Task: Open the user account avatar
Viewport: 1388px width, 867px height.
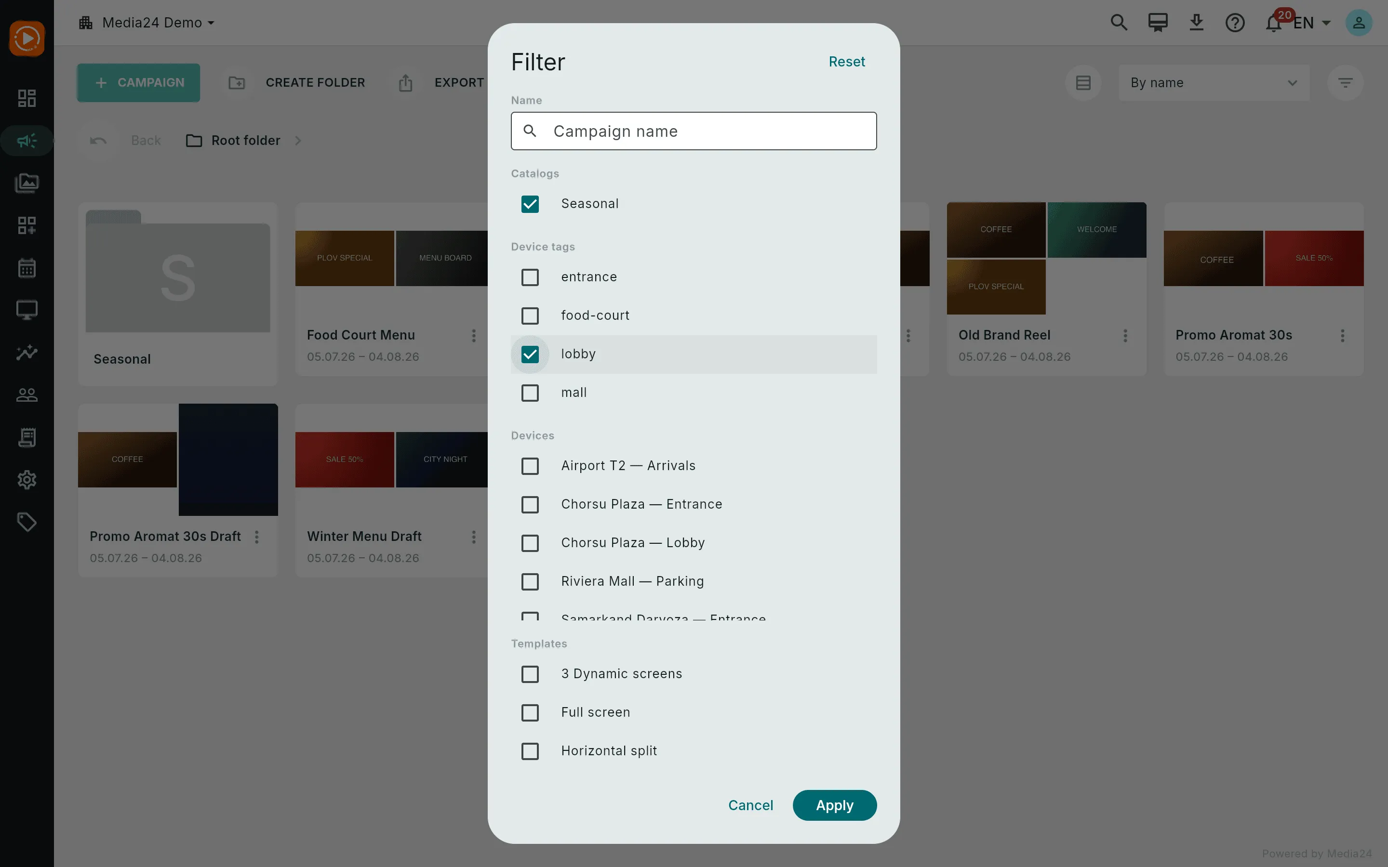Action: pos(1359,22)
